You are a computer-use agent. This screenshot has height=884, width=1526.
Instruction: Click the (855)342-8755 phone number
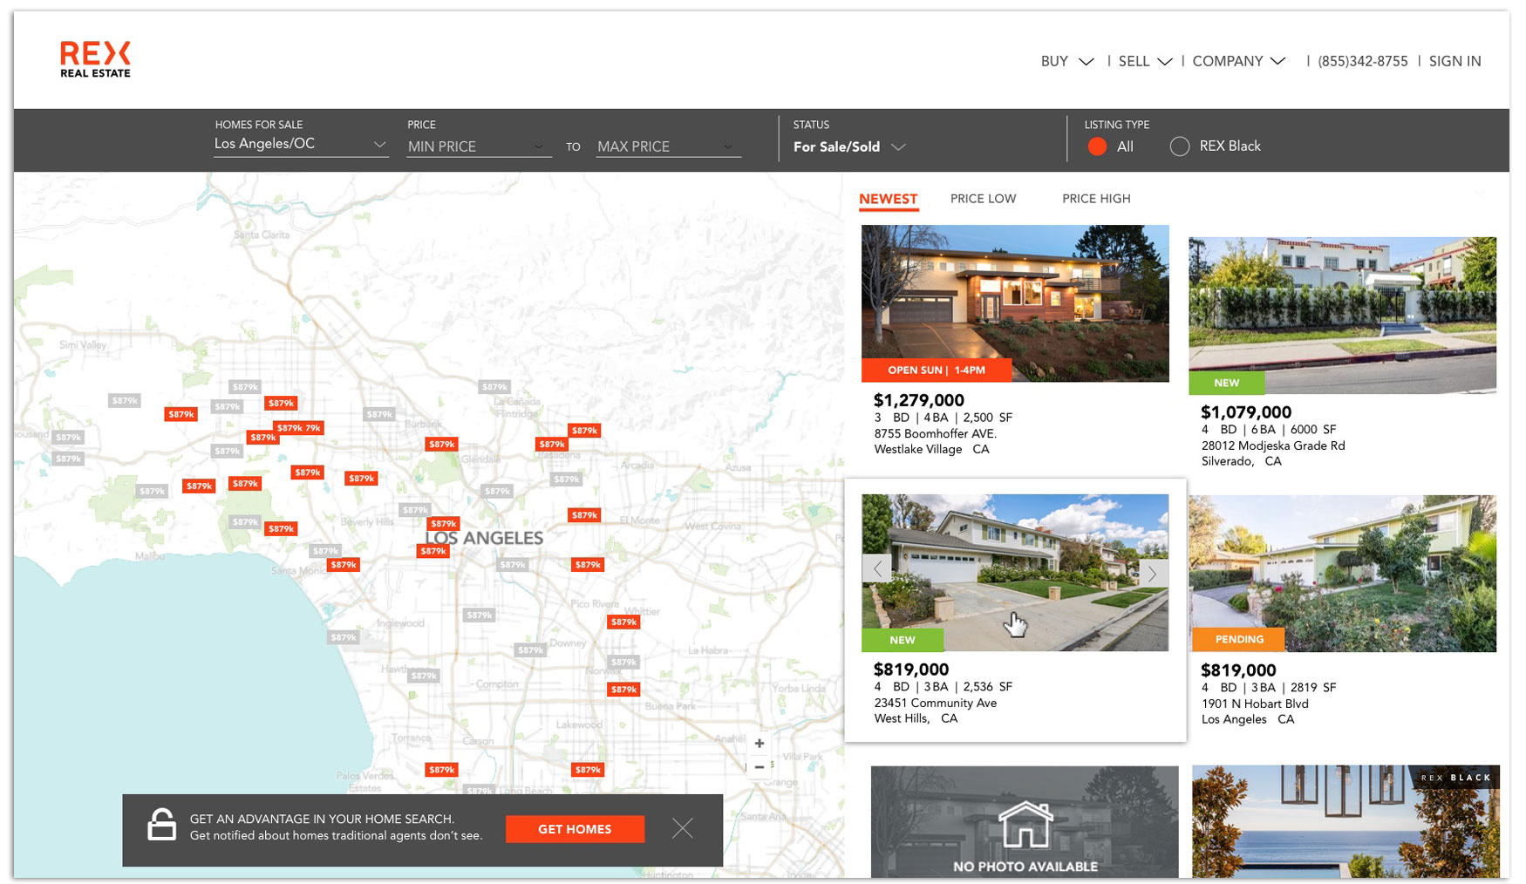pos(1362,61)
